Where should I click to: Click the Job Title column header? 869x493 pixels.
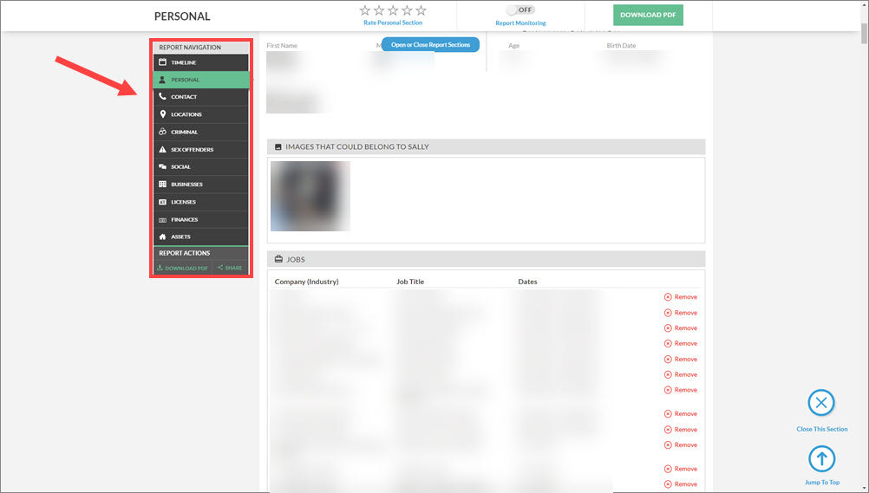[410, 282]
